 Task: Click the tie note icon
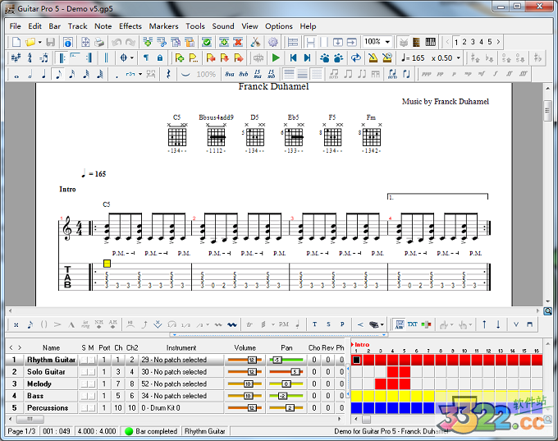point(185,74)
